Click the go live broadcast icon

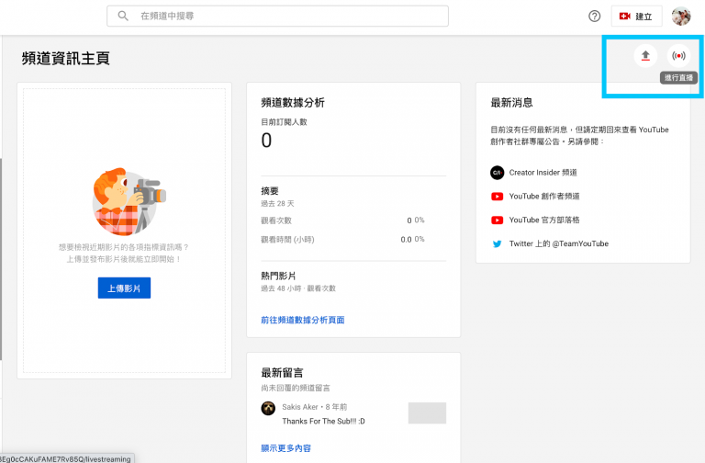tap(678, 56)
